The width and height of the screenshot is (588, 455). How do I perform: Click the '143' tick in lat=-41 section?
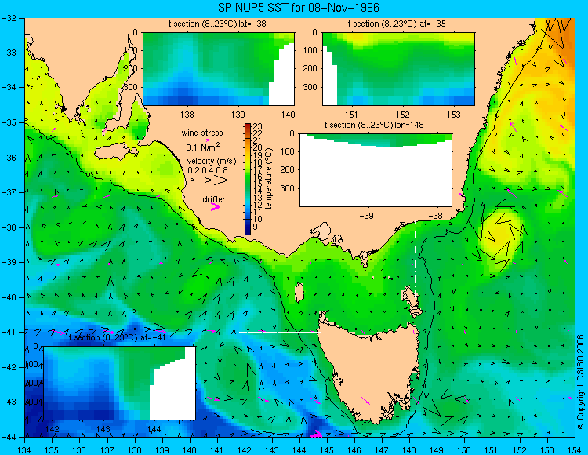[x=103, y=429]
